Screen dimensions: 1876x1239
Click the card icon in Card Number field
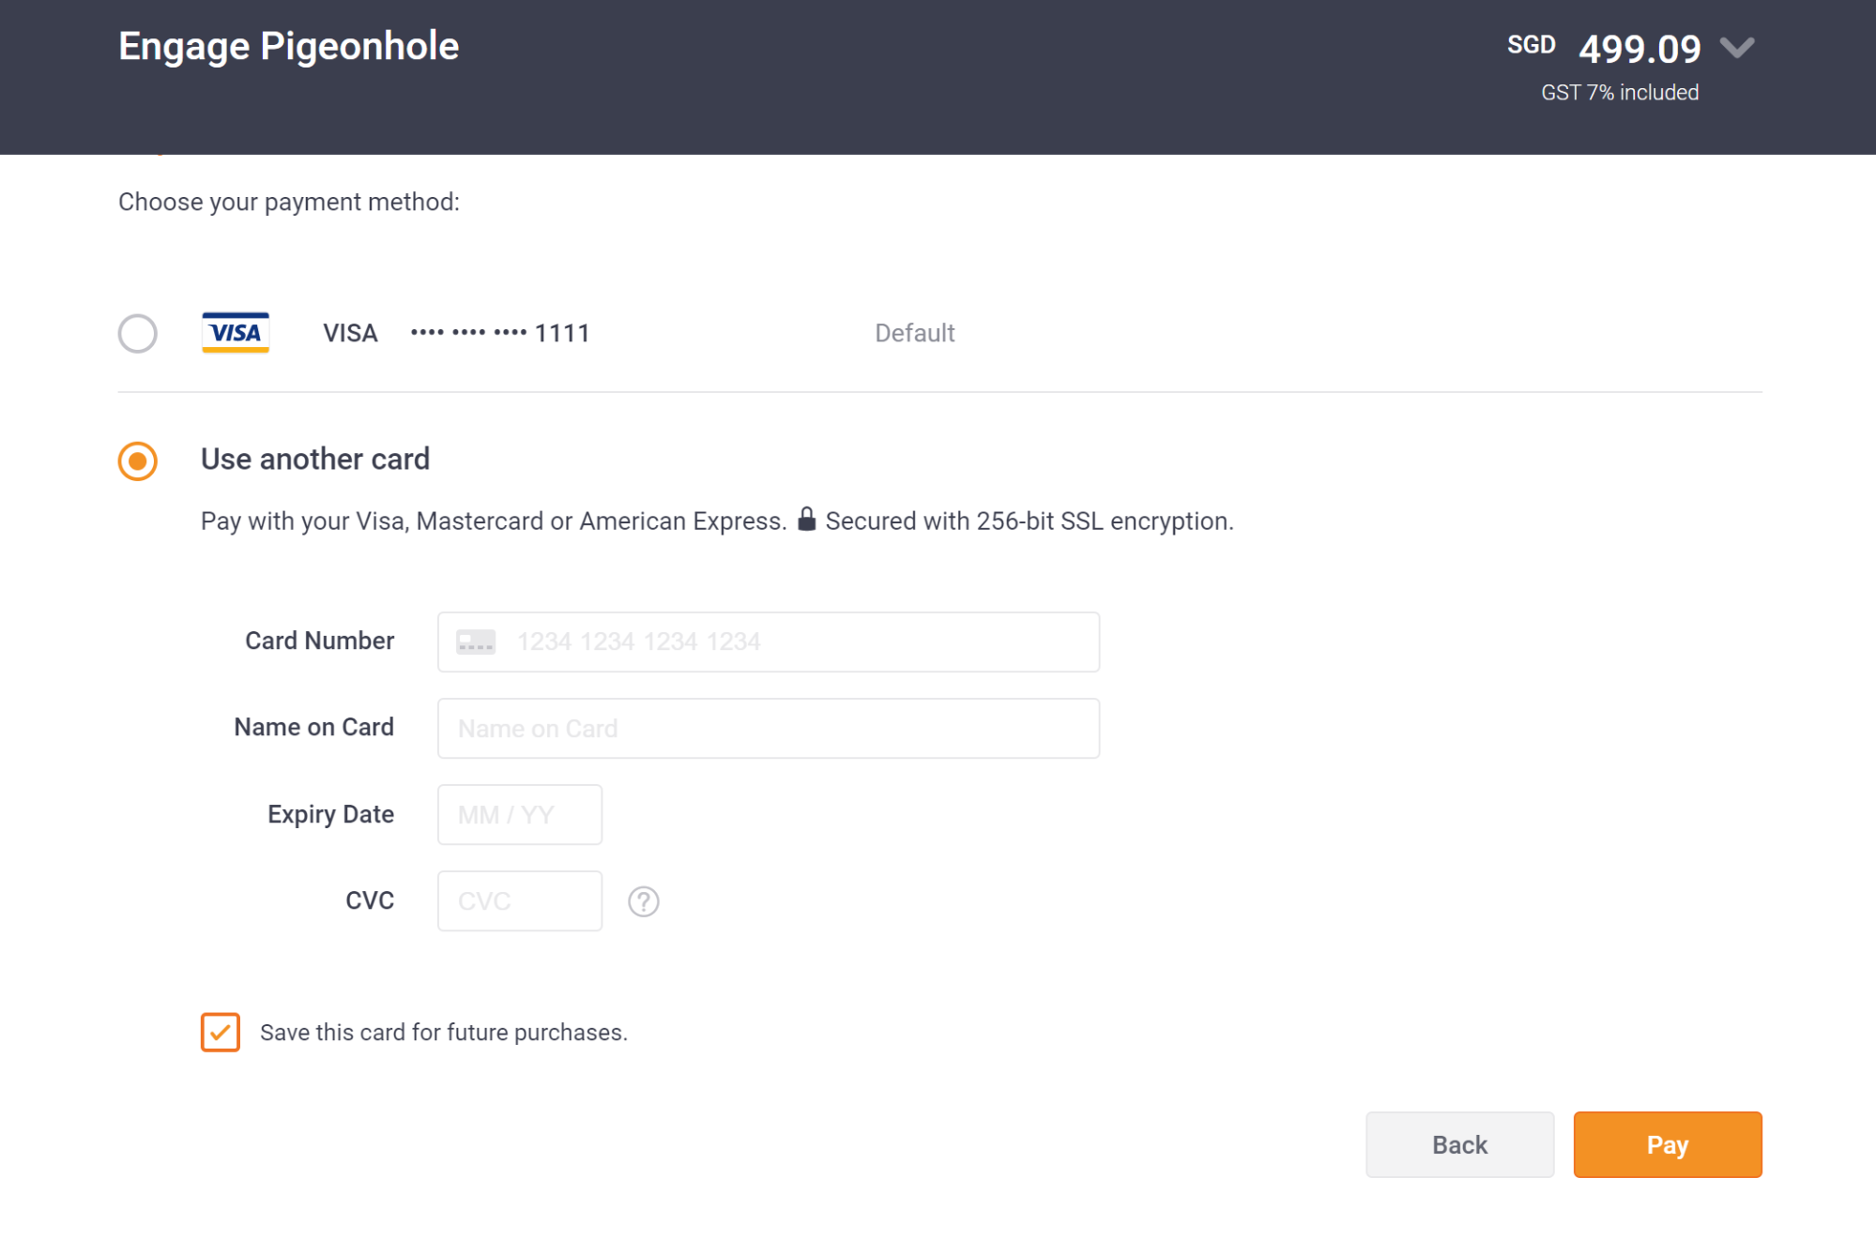pyautogui.click(x=476, y=642)
